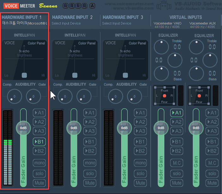Screen dimensions: 222x194
Task: Enable A2 bus on Hardware Input 2
Action: [x=90, y=122]
